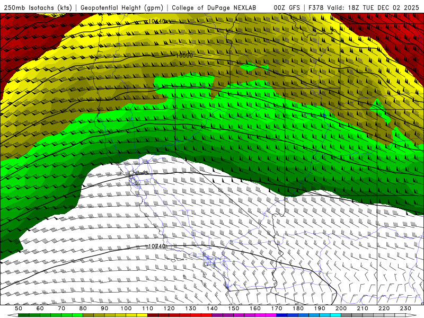Click the right arrow end of the color bar
Viewport: 424px width, 318px height.
click(x=411, y=315)
